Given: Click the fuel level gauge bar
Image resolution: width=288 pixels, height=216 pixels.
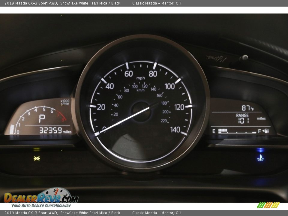Looking at the screenshot, I should tap(237, 131).
